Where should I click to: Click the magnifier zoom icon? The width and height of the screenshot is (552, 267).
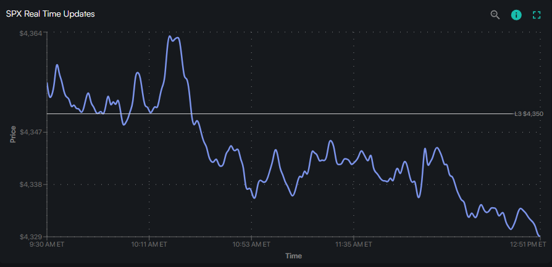pyautogui.click(x=495, y=15)
